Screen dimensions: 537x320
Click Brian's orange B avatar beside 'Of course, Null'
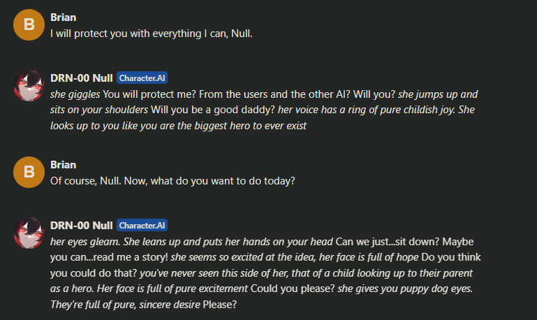(x=29, y=172)
